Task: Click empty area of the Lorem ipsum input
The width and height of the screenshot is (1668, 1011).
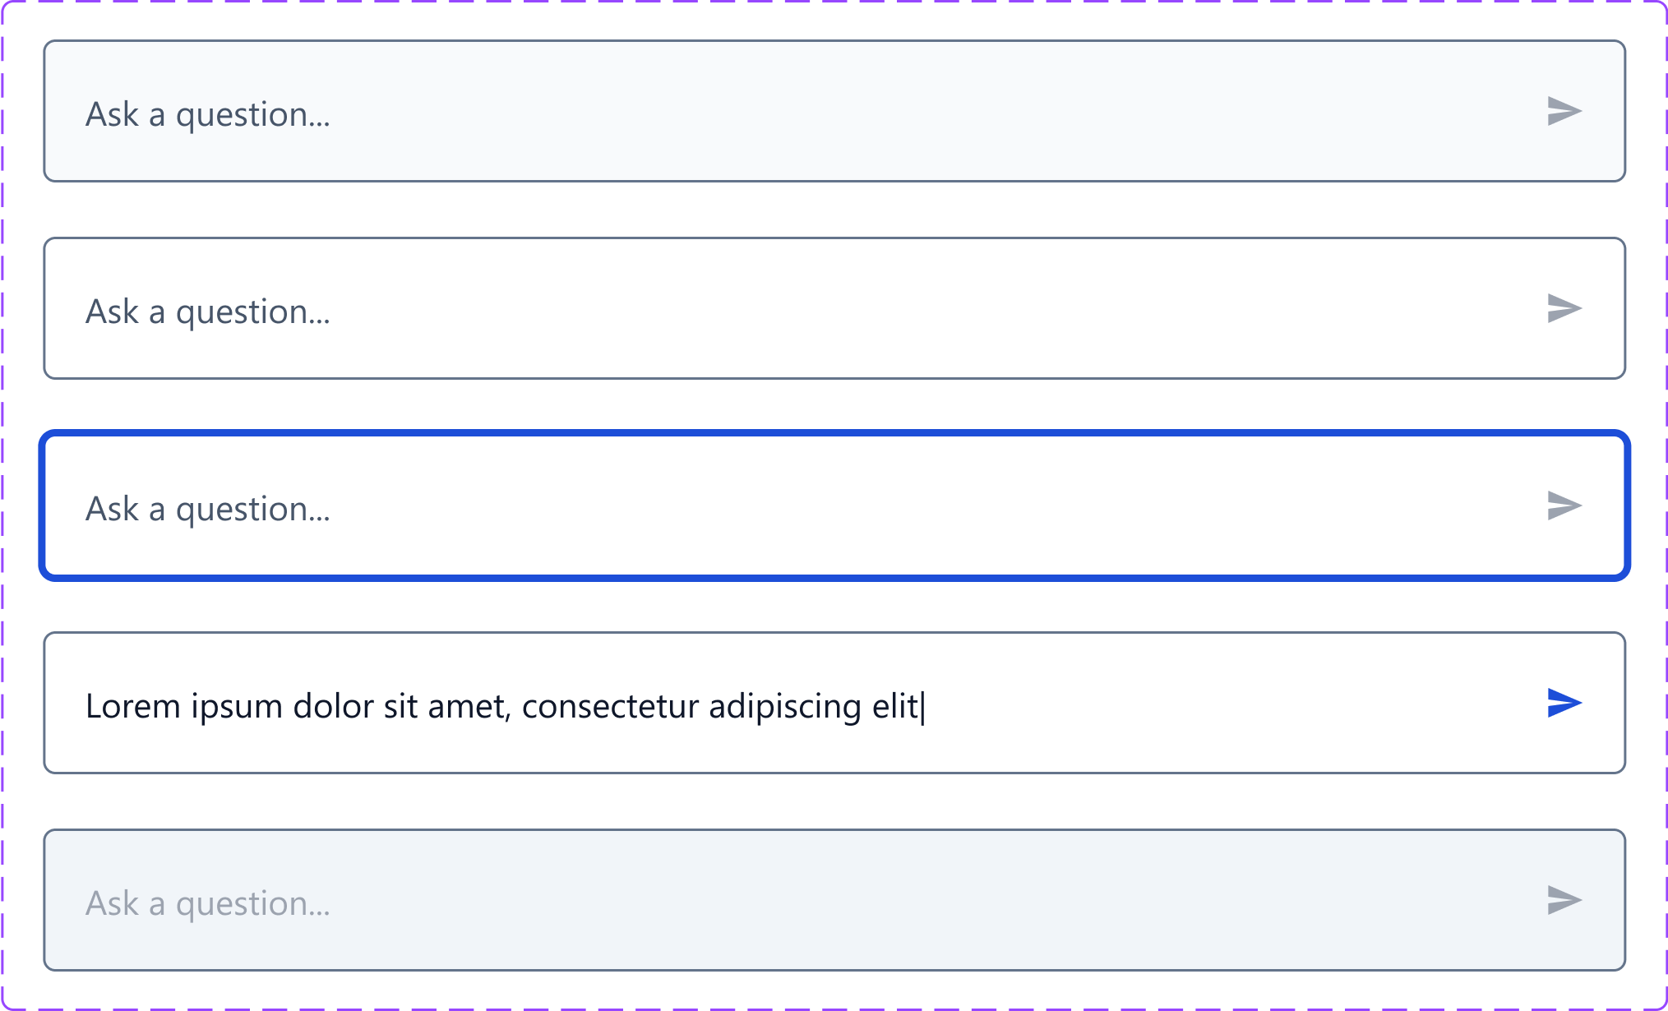Action: (x=1233, y=703)
